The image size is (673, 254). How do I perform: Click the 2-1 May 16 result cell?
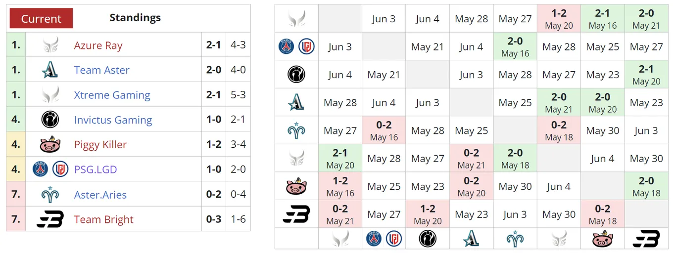coord(603,19)
